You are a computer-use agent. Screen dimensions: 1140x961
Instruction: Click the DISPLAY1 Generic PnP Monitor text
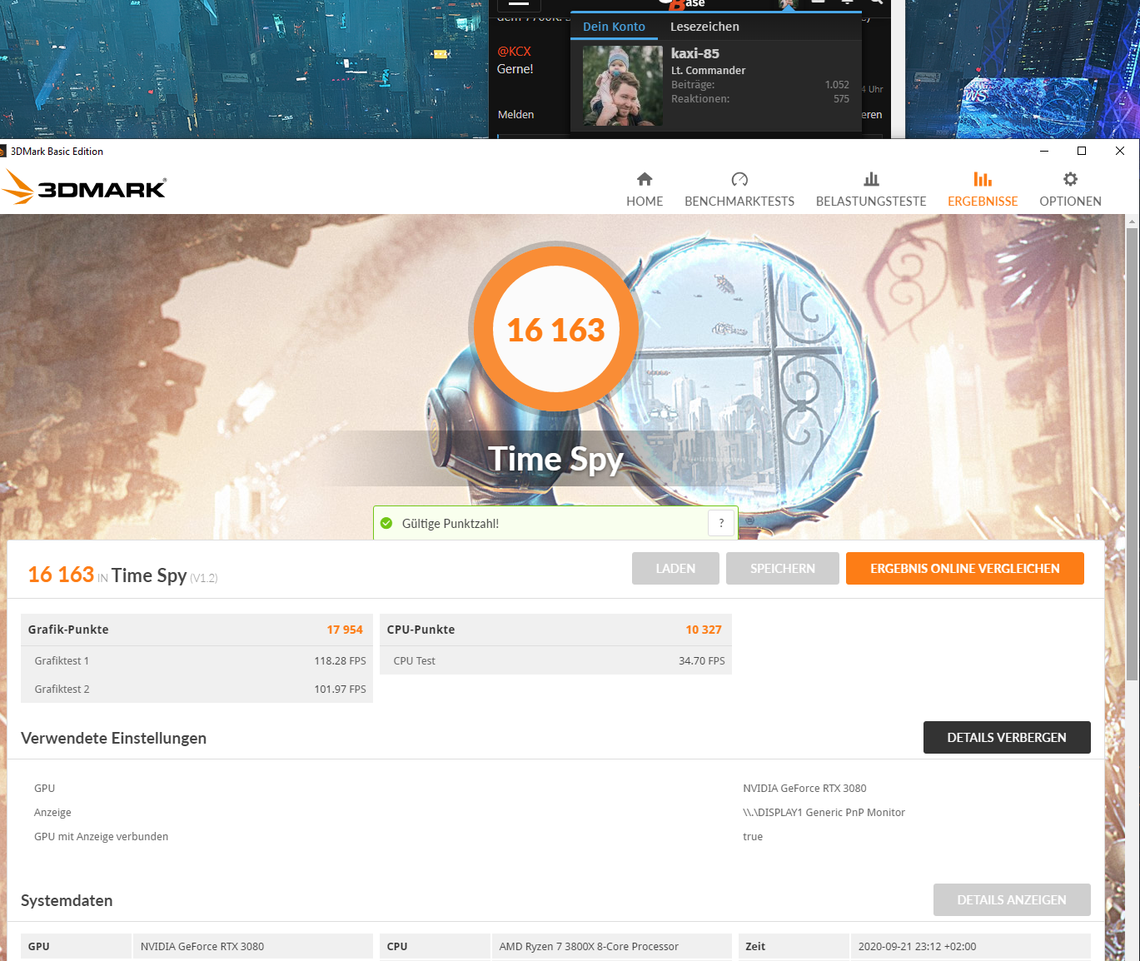pyautogui.click(x=824, y=812)
